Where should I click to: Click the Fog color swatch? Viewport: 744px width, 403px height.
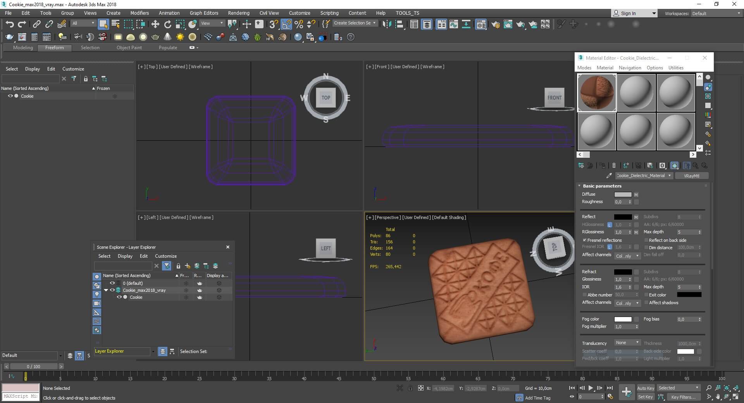(623, 319)
